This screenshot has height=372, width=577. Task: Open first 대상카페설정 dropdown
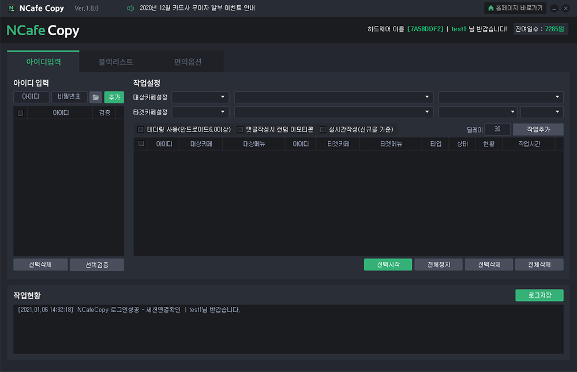point(201,97)
